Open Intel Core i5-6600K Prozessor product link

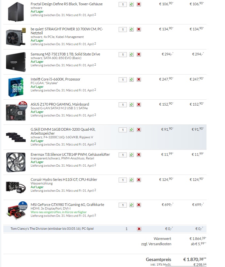coord(56,79)
